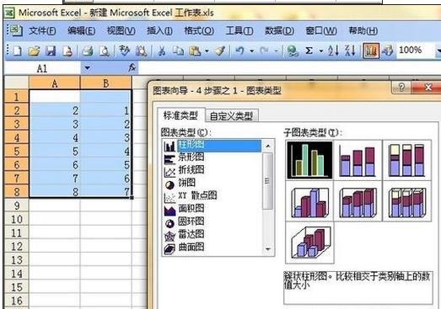441x309 pixels.
Task: Click the Sort Ascending icon
Action: pos(333,51)
